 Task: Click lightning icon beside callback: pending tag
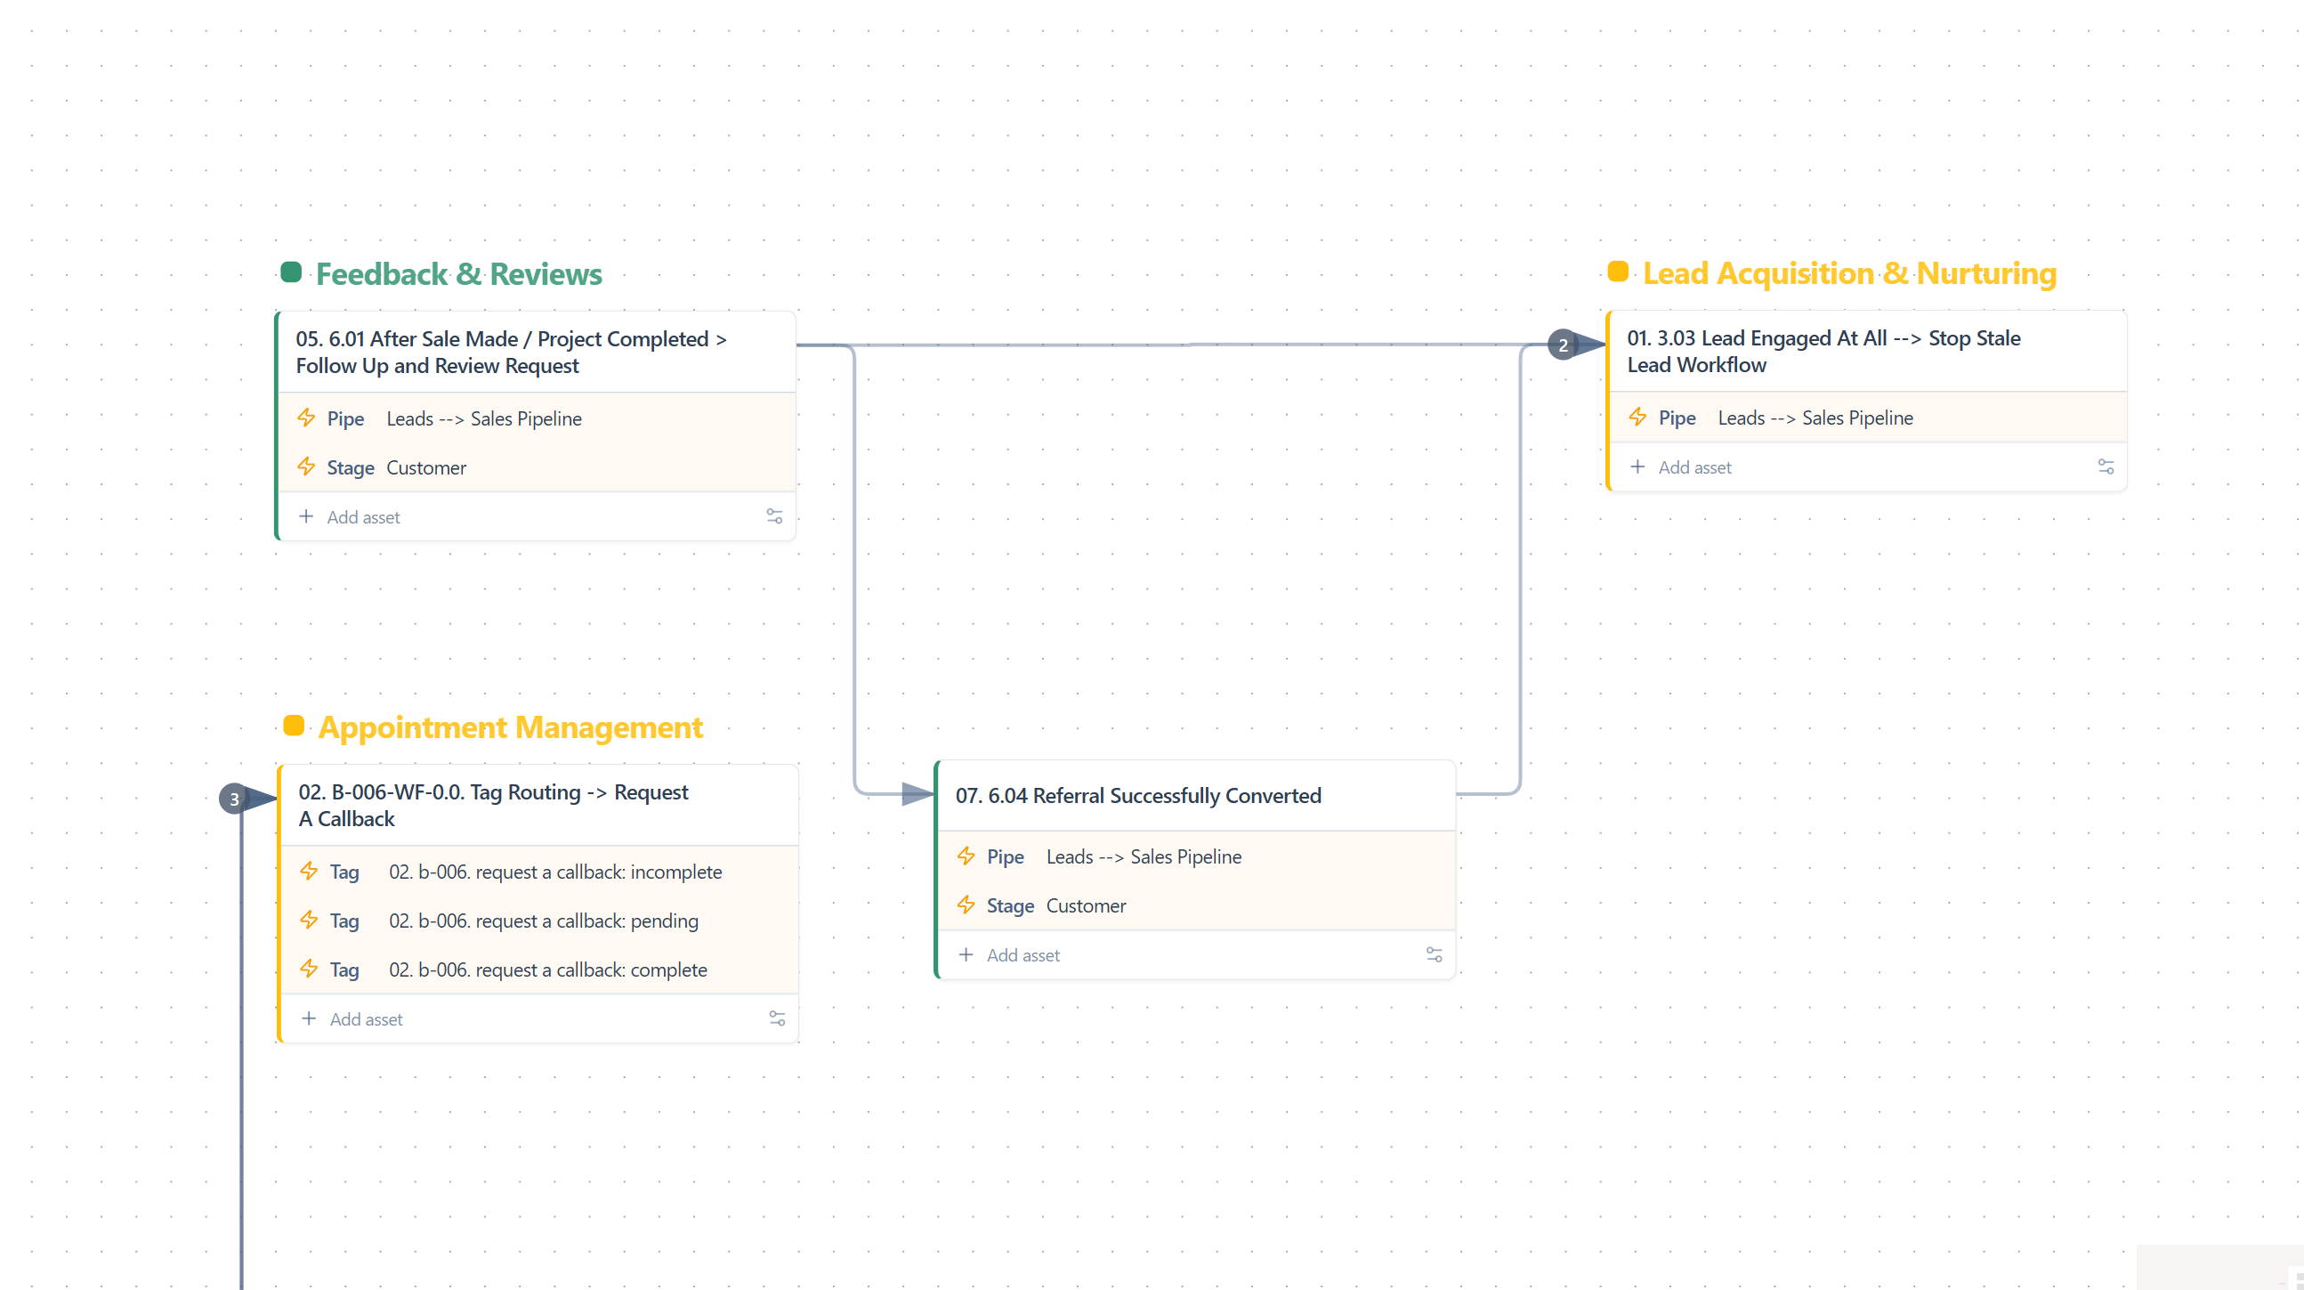[x=310, y=920]
